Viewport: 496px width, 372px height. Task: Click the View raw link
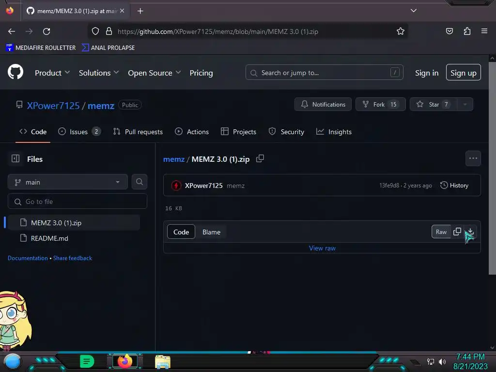click(322, 248)
